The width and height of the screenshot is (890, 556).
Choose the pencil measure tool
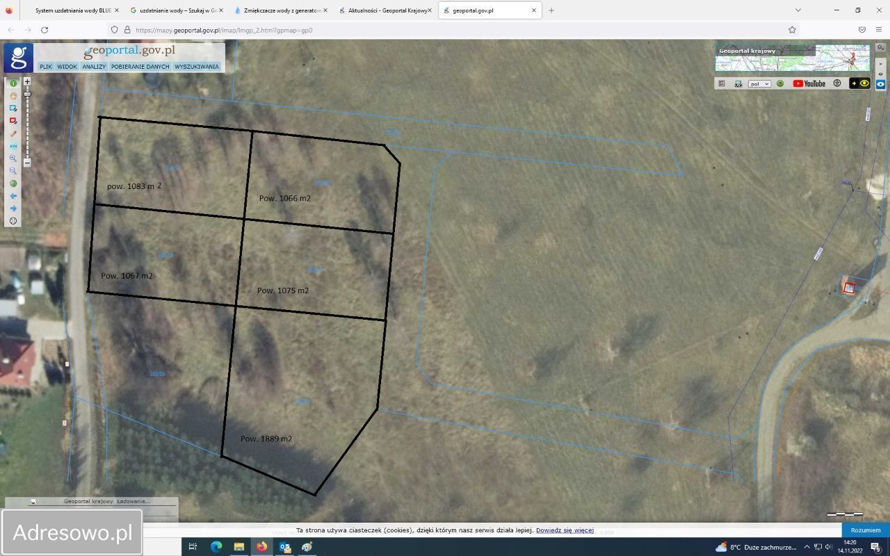13,133
